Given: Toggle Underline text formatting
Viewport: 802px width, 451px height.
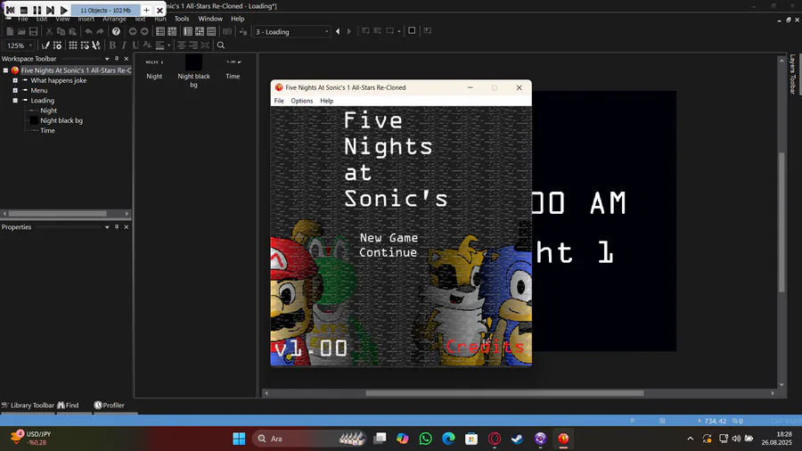Looking at the screenshot, I should click(x=135, y=45).
